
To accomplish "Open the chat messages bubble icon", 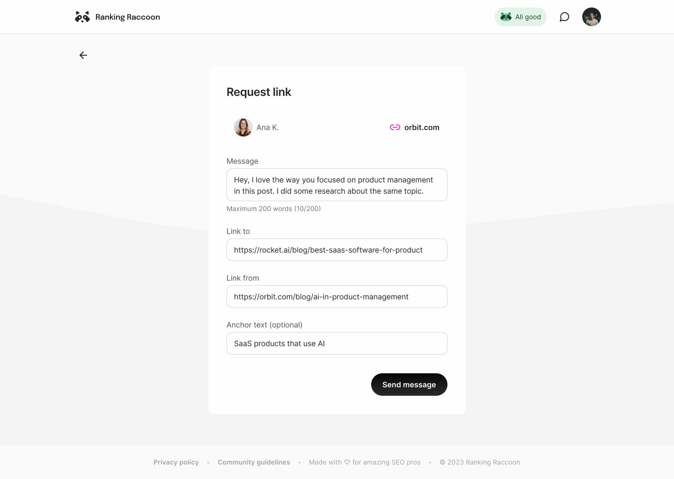I will [564, 17].
